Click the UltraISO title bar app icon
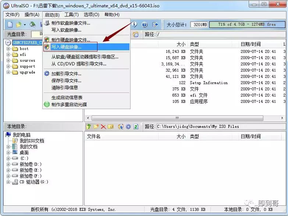 click(6, 6)
